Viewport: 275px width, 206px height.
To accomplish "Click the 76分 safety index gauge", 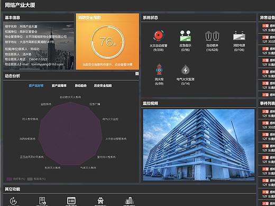I will [107, 42].
